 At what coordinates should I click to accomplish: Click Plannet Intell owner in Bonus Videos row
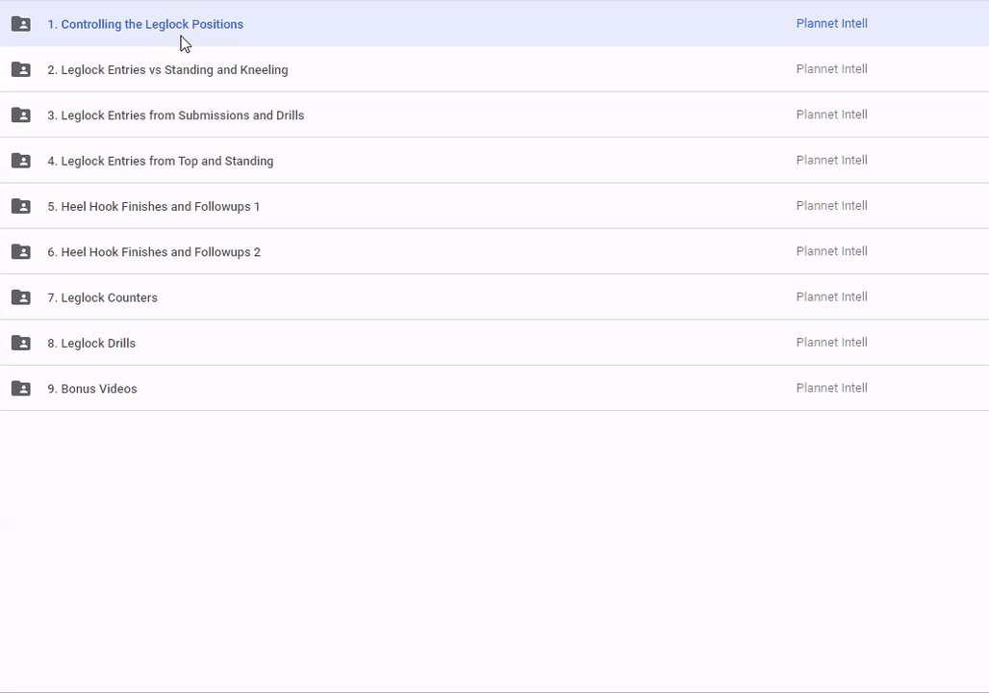[x=831, y=388]
